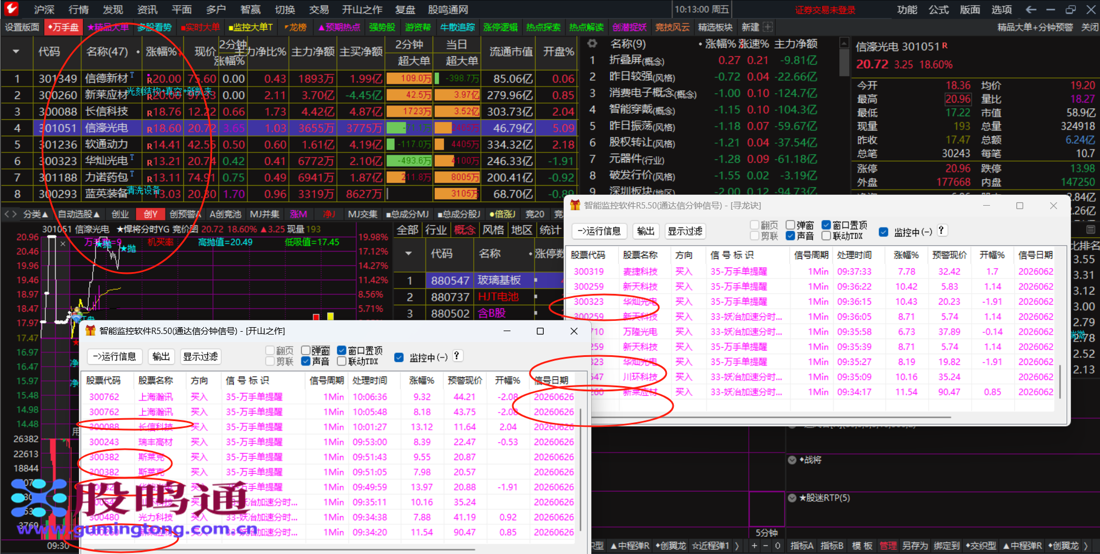Click the ? help button in 寻龙诀 window

click(x=941, y=230)
